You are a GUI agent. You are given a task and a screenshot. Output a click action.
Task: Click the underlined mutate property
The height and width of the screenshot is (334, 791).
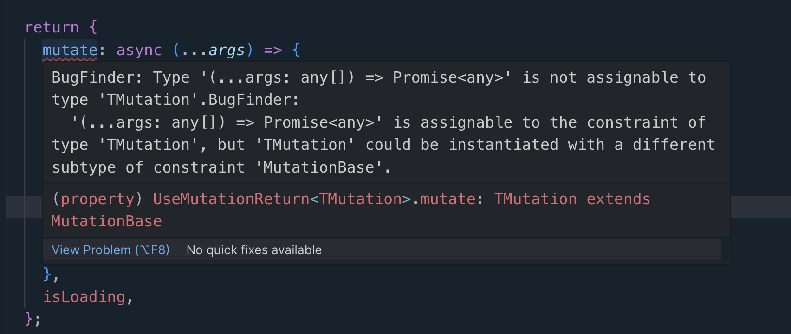(x=70, y=50)
